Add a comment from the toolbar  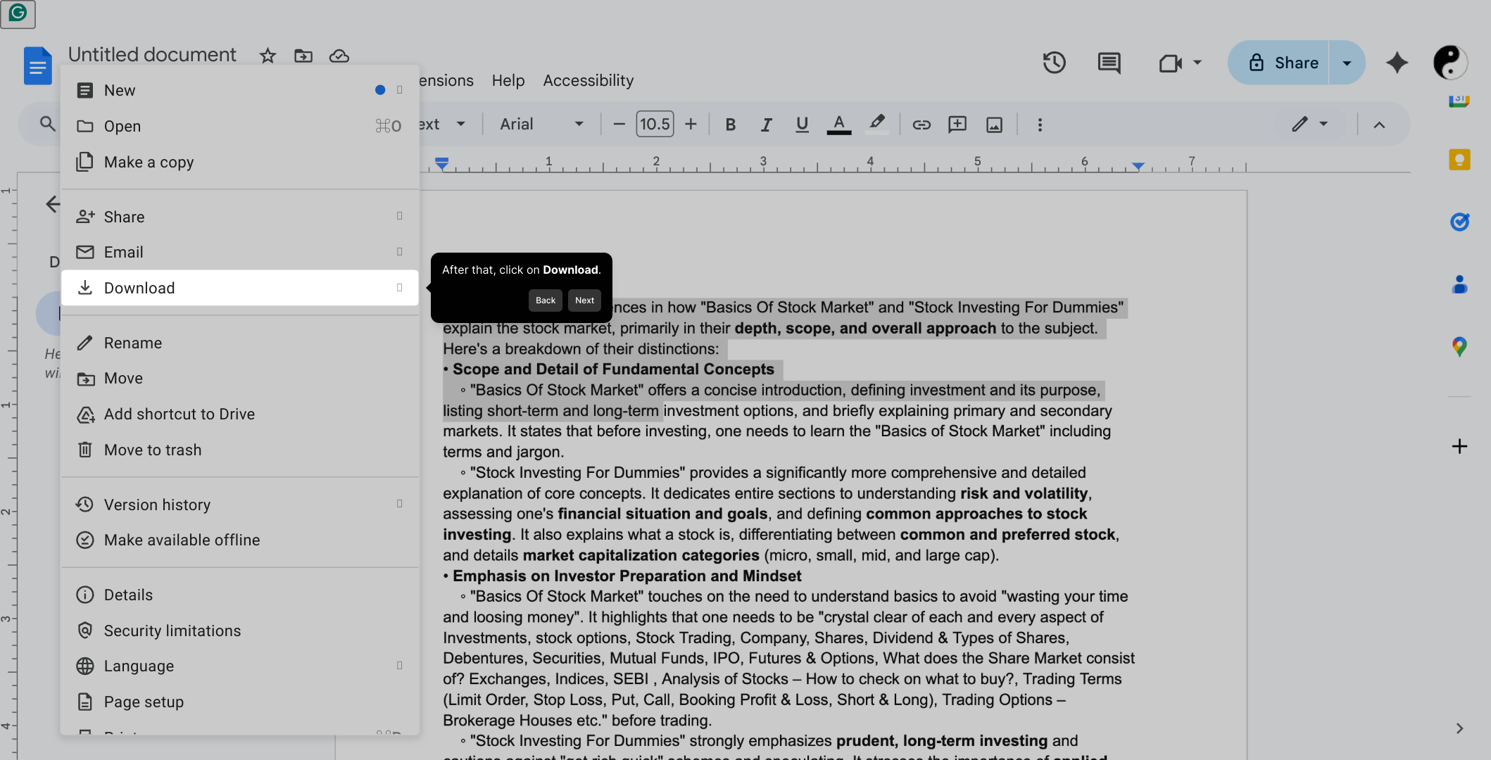[957, 125]
